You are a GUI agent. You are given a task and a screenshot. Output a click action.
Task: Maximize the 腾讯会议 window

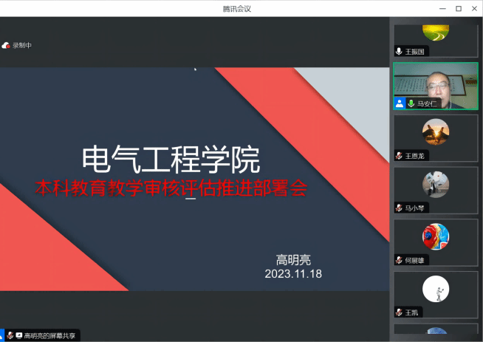pyautogui.click(x=458, y=8)
